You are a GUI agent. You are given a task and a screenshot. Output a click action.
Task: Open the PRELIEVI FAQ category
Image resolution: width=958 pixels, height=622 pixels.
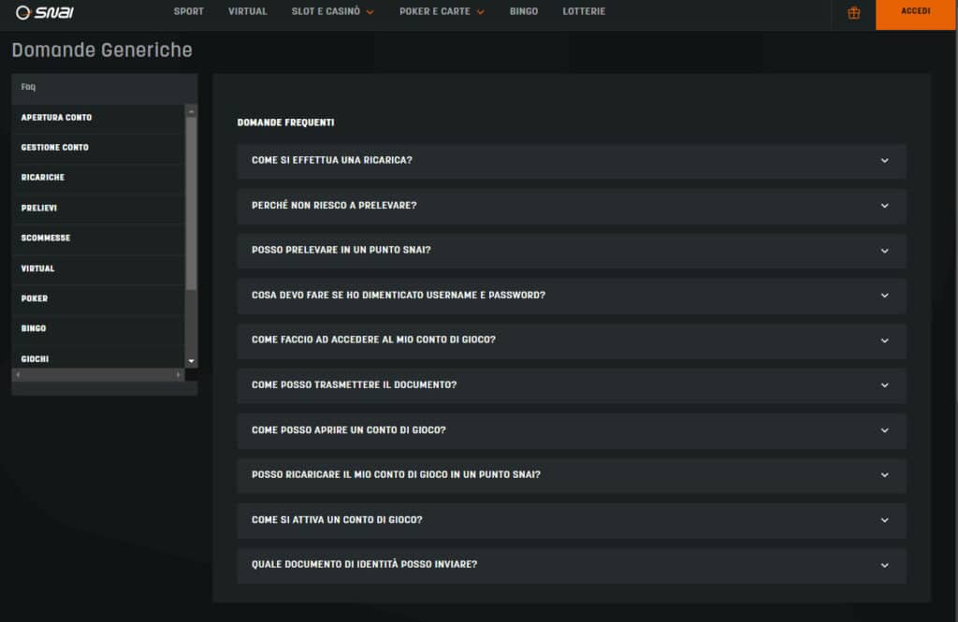(39, 208)
